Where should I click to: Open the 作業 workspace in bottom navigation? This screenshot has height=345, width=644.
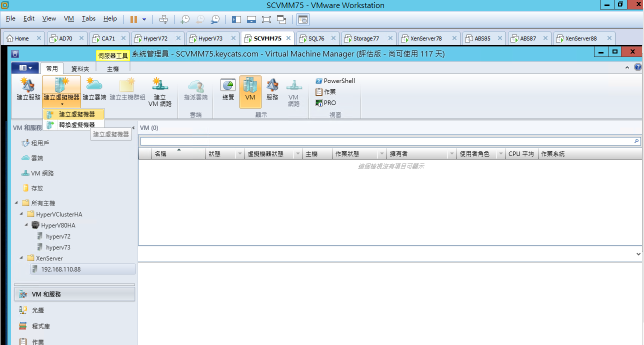tap(74, 342)
